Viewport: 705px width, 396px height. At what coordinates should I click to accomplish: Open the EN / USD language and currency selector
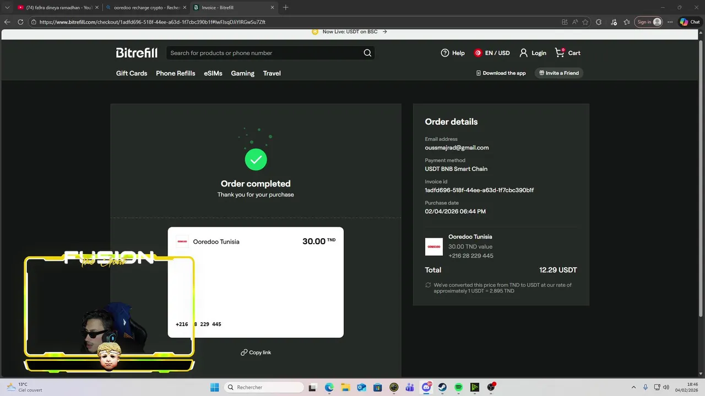(x=492, y=53)
